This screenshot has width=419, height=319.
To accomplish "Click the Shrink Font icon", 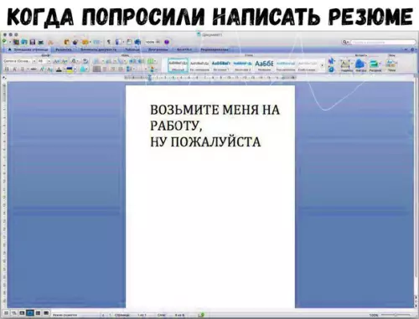I will (65, 61).
